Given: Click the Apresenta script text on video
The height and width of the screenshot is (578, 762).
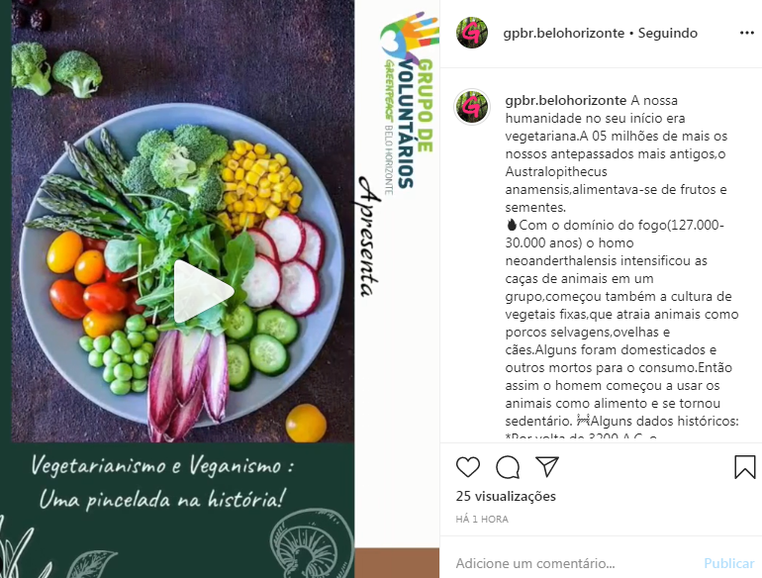Looking at the screenshot, I should (368, 237).
